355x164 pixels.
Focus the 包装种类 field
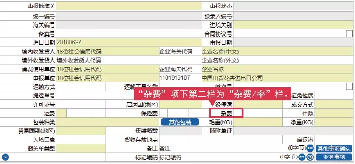(107, 122)
